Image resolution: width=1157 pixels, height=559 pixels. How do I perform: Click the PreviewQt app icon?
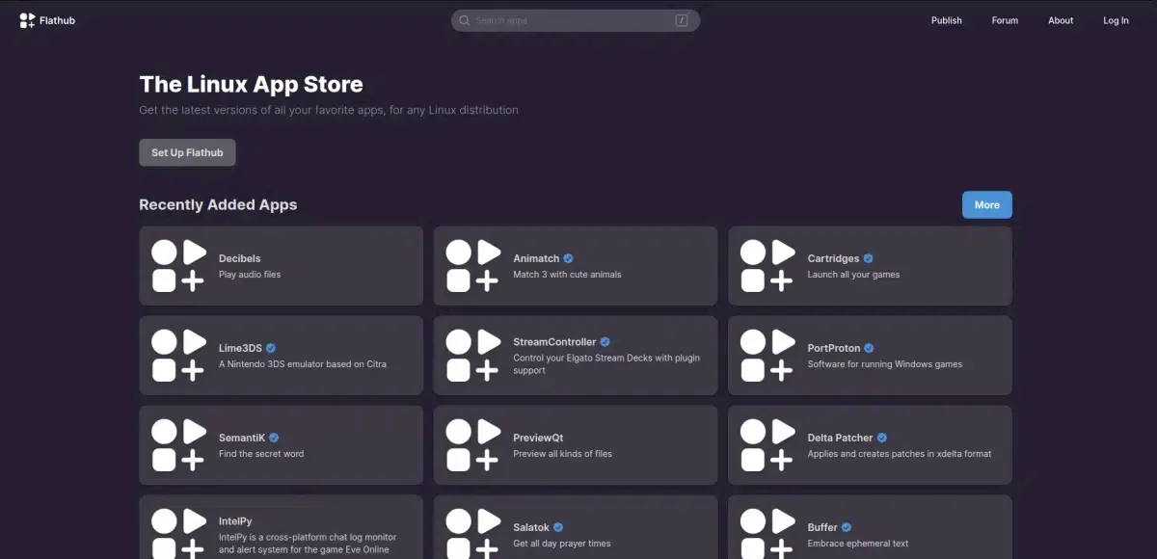coord(473,445)
